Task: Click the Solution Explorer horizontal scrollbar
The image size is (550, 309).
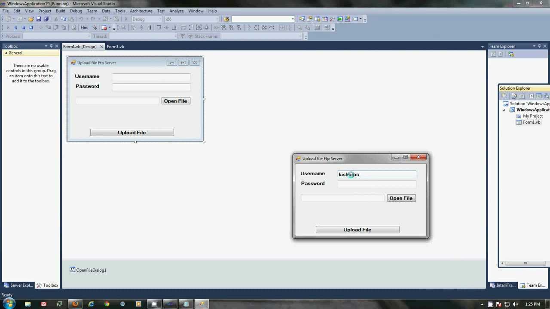Action: pyautogui.click(x=525, y=263)
